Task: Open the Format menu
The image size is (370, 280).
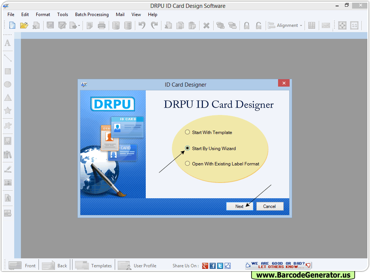Action: pos(43,15)
